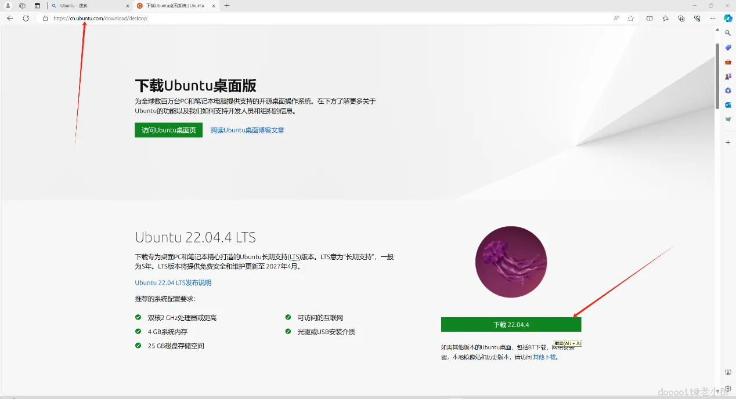Screen dimensions: 736x399
Task: Open a new browser tab
Action: click(x=227, y=6)
